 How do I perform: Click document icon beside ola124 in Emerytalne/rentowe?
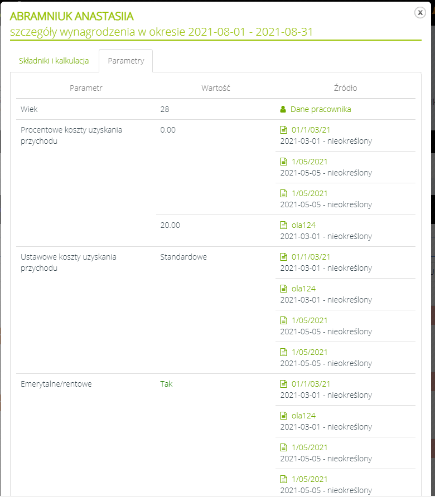[x=283, y=416]
